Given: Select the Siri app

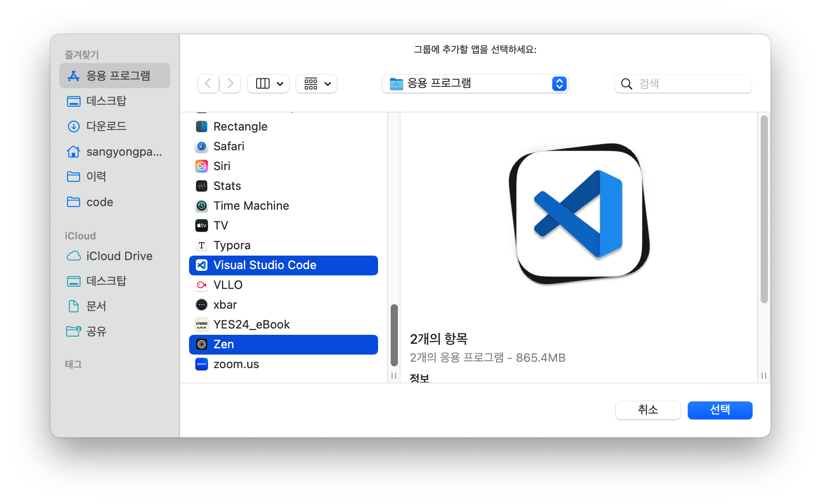Looking at the screenshot, I should point(222,166).
